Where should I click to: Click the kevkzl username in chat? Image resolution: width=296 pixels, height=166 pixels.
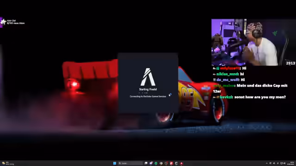pos(226,97)
